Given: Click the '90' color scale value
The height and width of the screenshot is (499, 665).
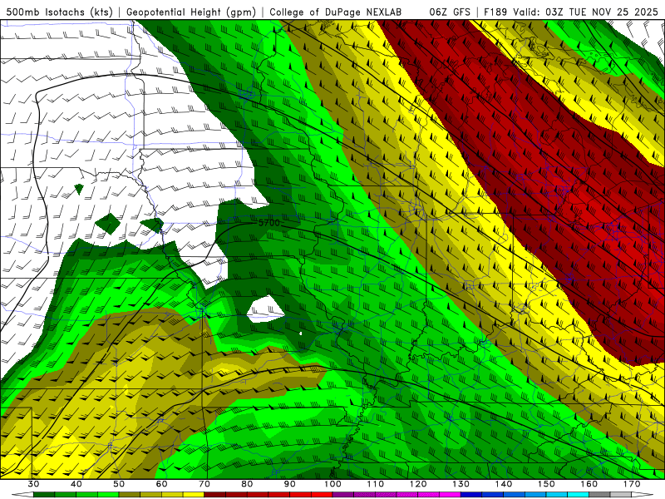Looking at the screenshot, I should [x=289, y=484].
